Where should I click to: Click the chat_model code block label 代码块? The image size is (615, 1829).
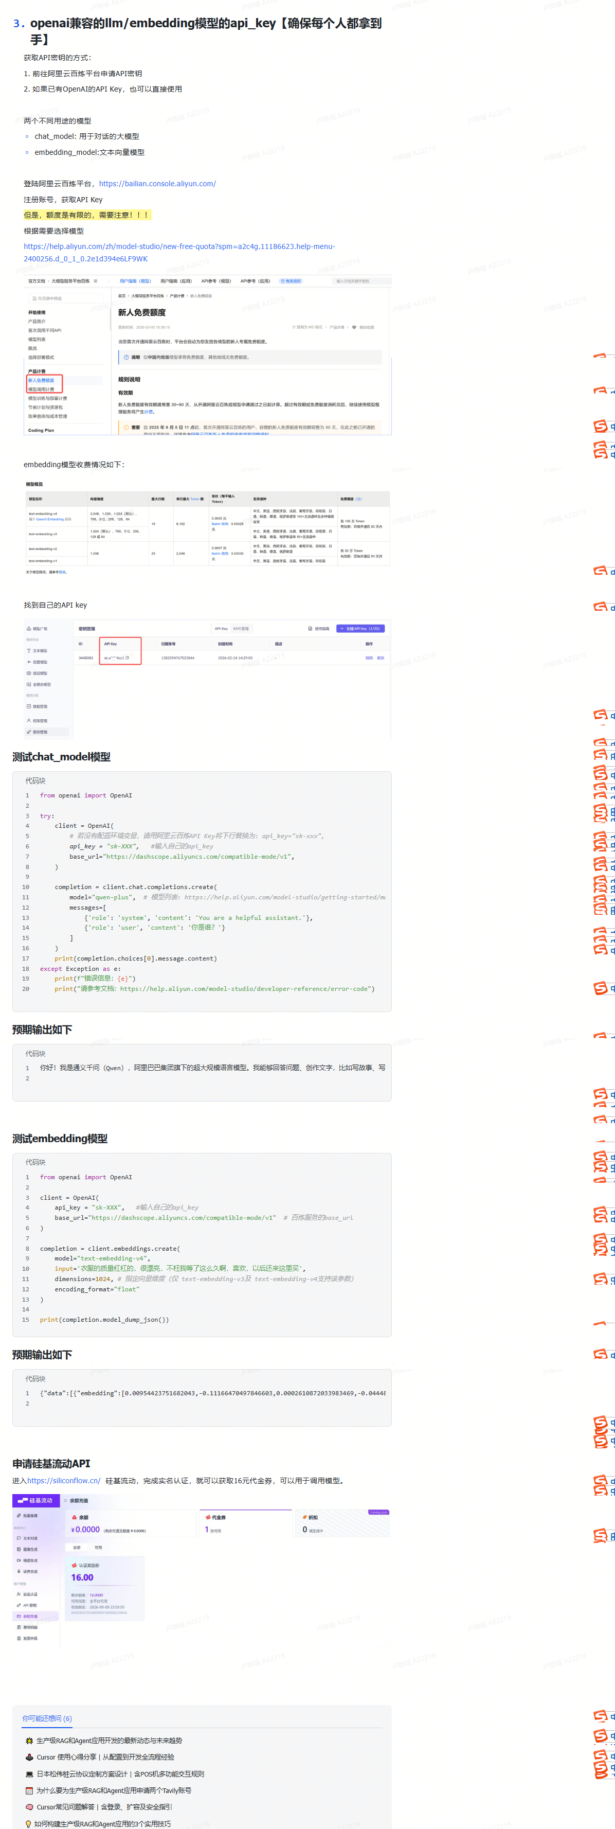click(35, 780)
